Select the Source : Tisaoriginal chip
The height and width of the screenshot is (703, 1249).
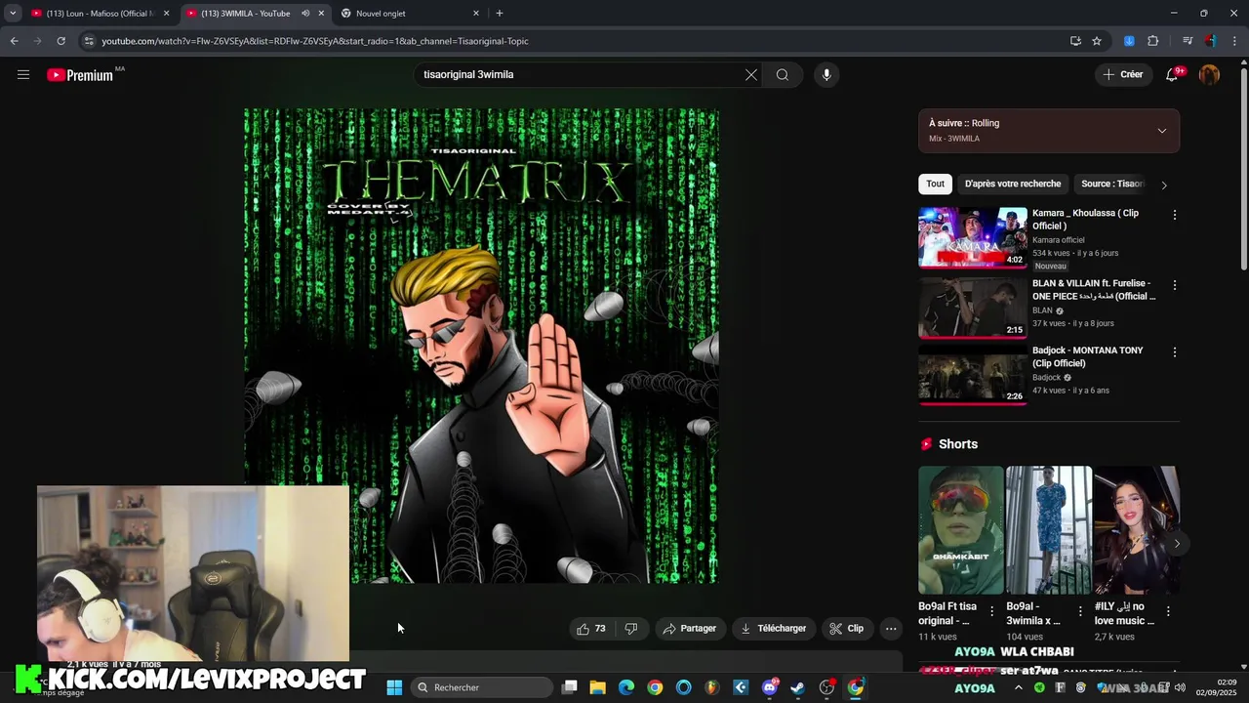coord(1111,184)
